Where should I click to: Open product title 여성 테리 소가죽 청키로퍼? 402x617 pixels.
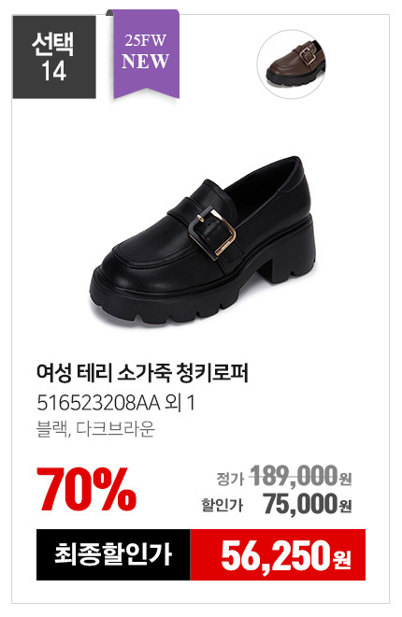pyautogui.click(x=142, y=373)
